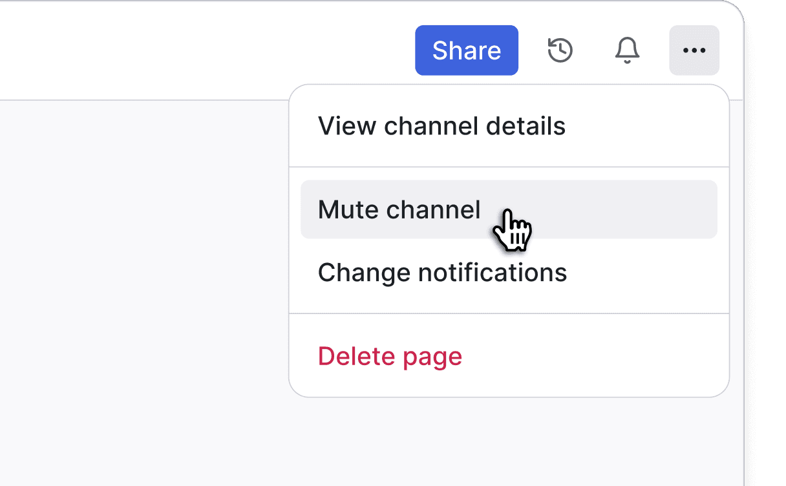Adjust notification settings for the channel
Image resolution: width=786 pixels, height=486 pixels.
509,273
